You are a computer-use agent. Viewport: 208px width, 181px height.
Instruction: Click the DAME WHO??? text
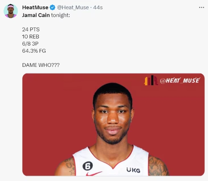41,65
